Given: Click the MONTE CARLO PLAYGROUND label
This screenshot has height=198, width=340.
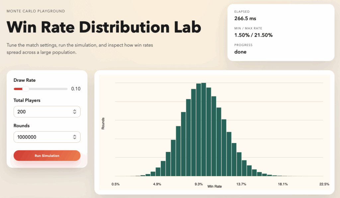Looking at the screenshot, I should [36, 11].
